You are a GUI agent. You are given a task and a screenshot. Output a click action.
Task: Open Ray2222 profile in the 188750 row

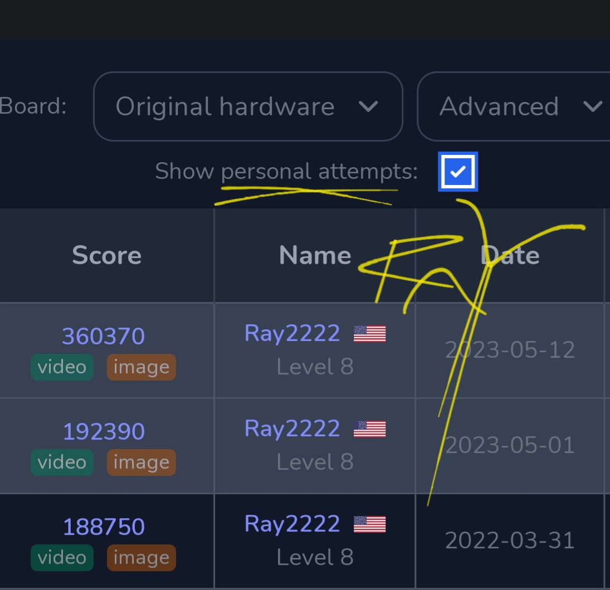(292, 524)
